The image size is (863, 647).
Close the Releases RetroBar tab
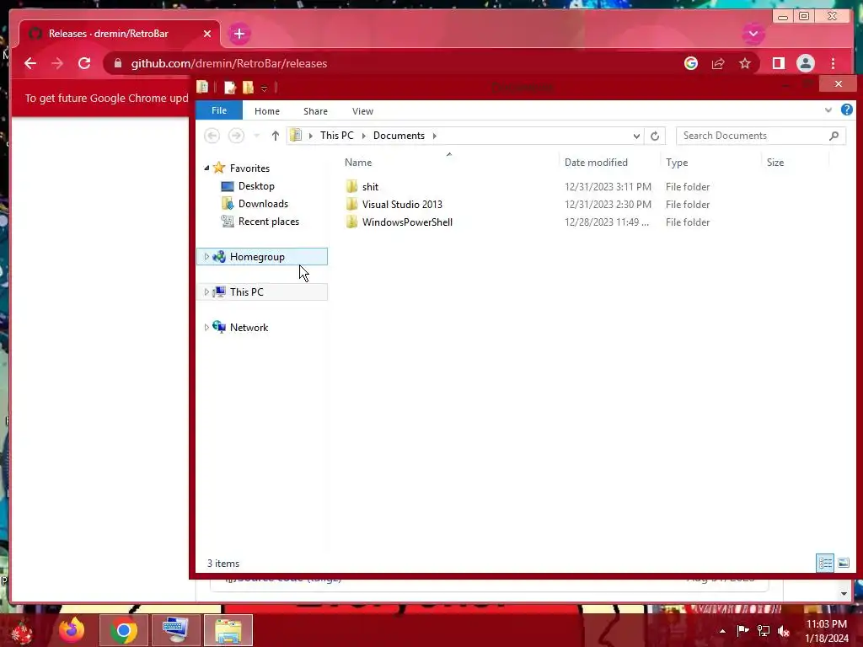click(207, 34)
